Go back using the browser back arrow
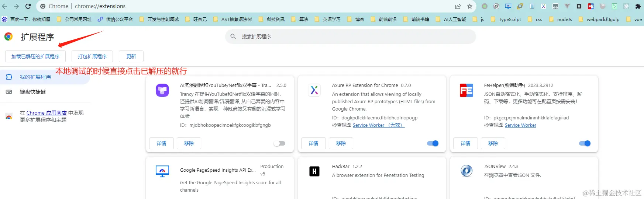The image size is (644, 199). click(x=5, y=6)
